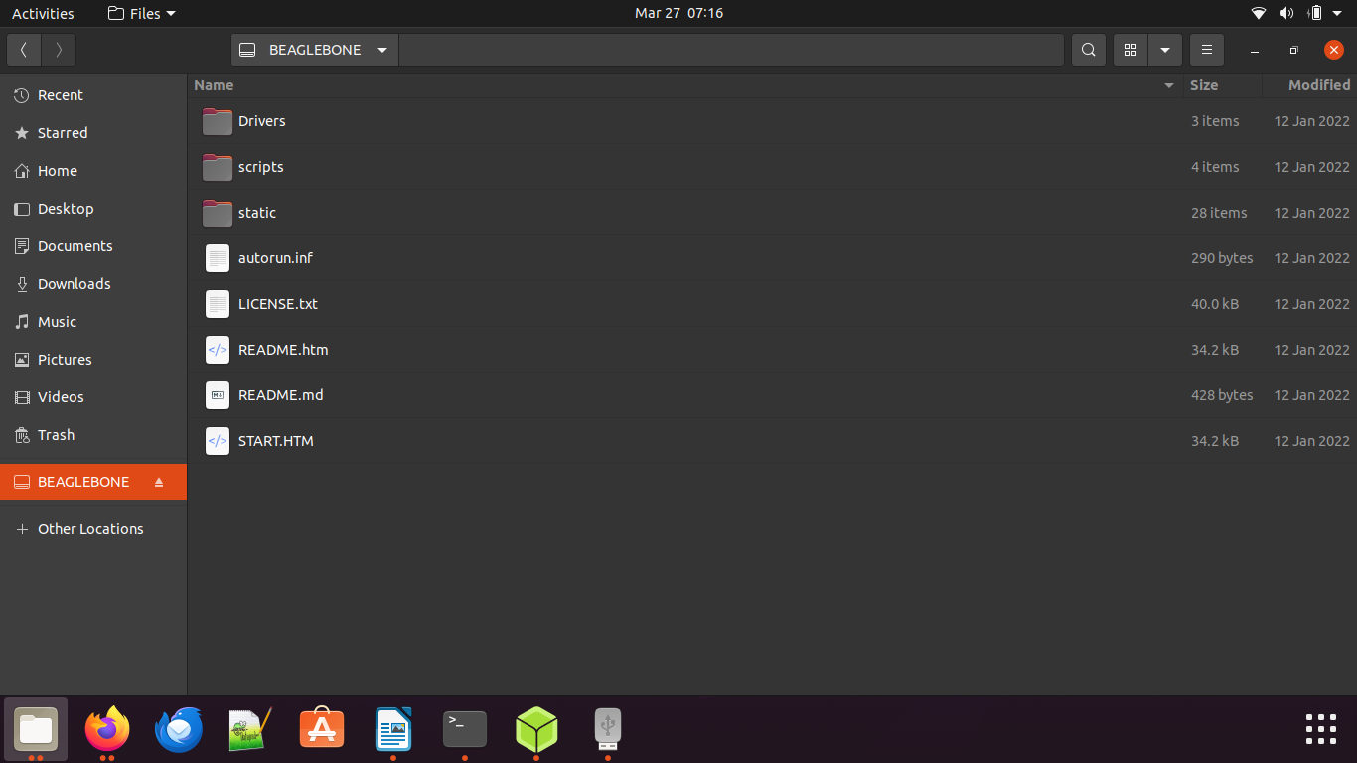Go forward with the right arrow button
1357x763 pixels.
click(x=59, y=50)
